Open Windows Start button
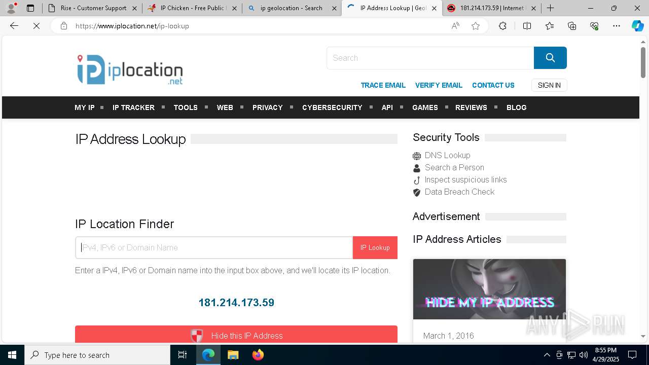 pyautogui.click(x=12, y=355)
